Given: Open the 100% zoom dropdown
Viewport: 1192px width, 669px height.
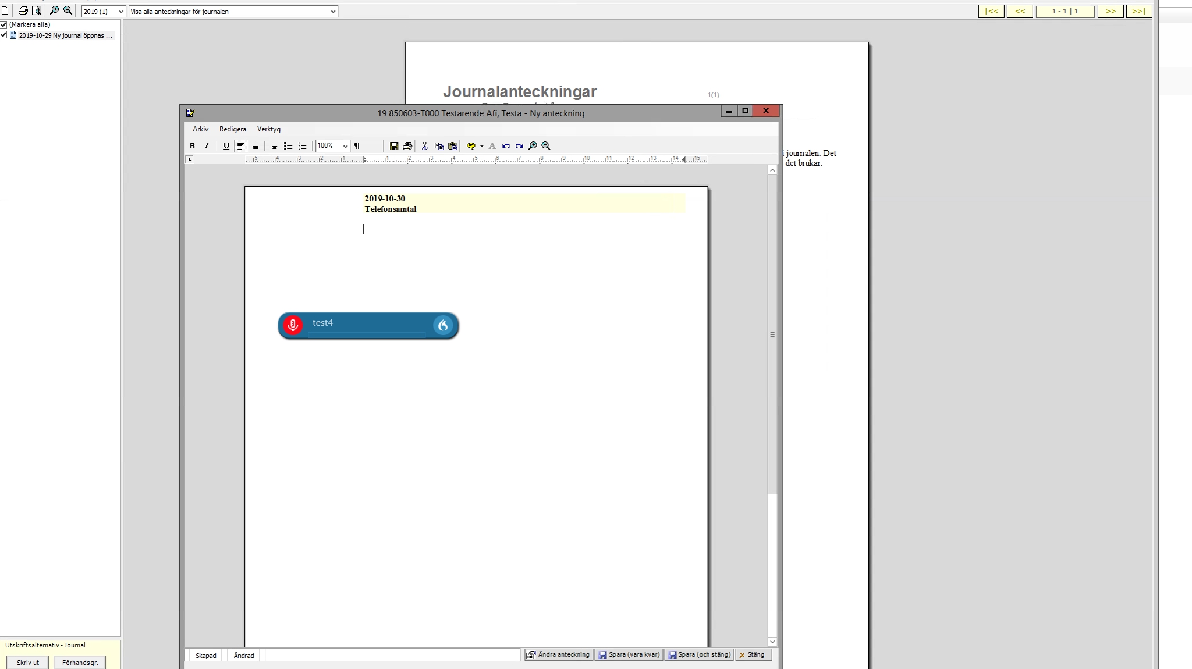Looking at the screenshot, I should click(x=345, y=146).
